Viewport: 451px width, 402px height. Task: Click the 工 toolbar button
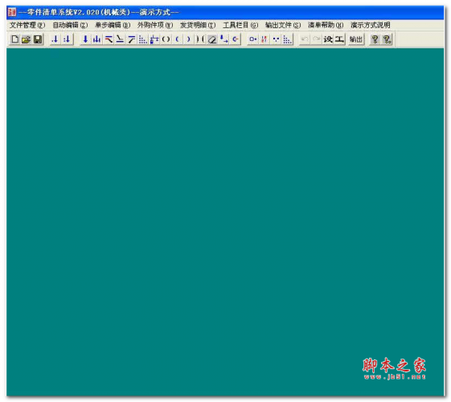coord(340,39)
